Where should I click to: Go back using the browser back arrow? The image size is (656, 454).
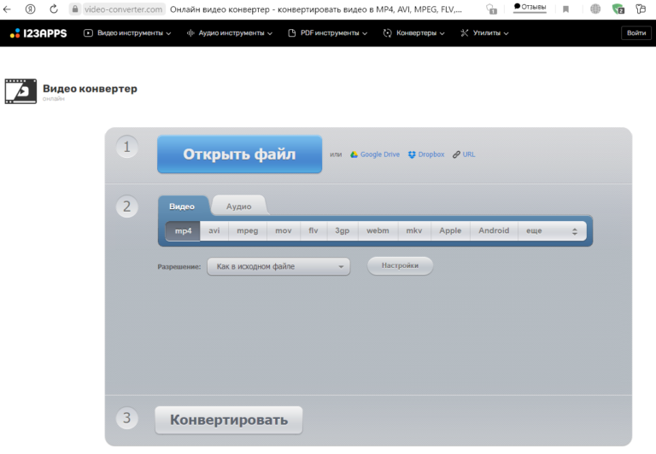8,9
